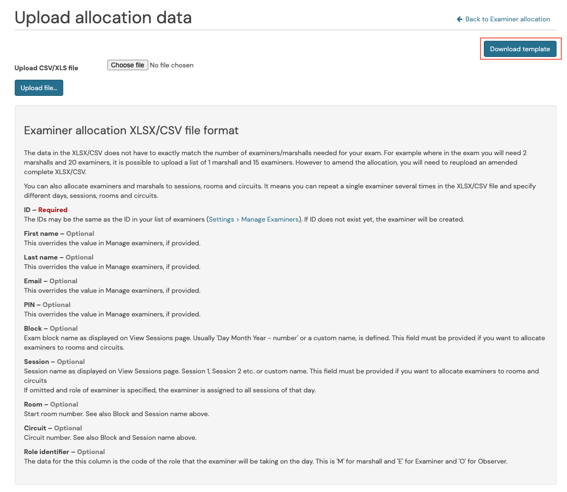Image resolution: width=567 pixels, height=492 pixels.
Task: Click the back arrow icon beside Examiner allocation
Action: [x=459, y=19]
